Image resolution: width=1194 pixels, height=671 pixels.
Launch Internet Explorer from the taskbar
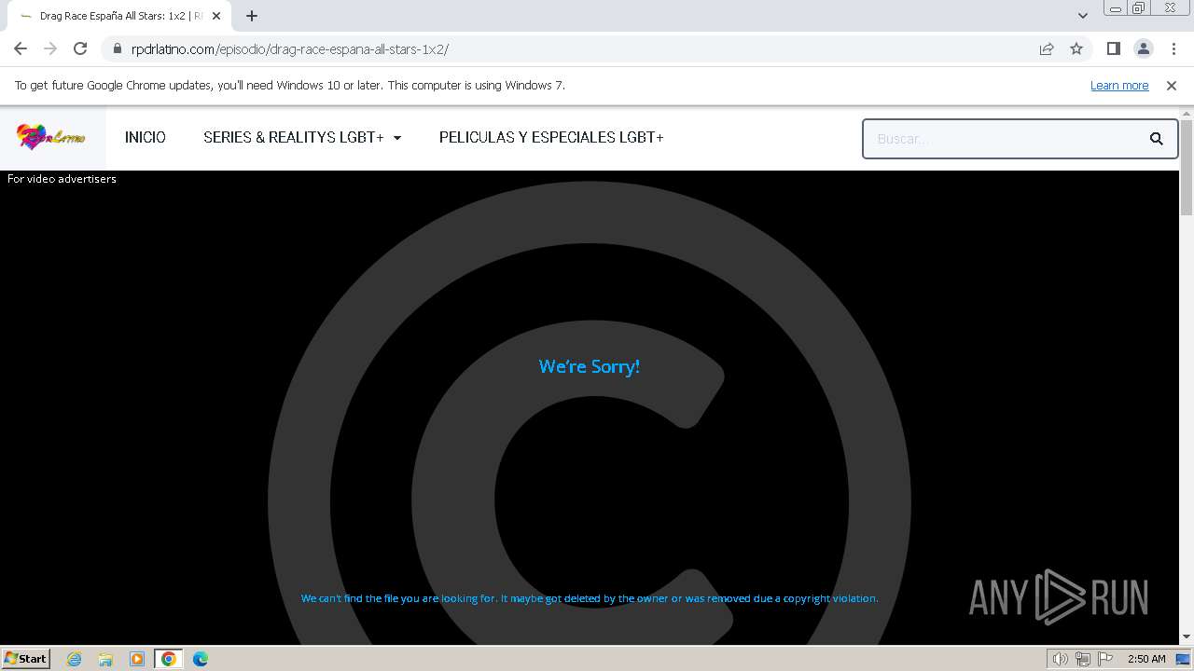coord(75,659)
